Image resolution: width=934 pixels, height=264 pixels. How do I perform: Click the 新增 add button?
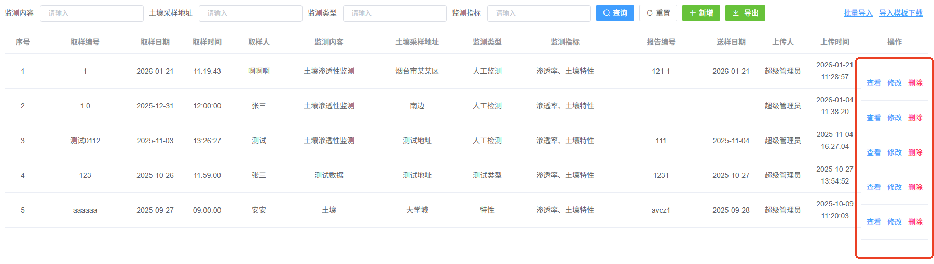tap(701, 13)
